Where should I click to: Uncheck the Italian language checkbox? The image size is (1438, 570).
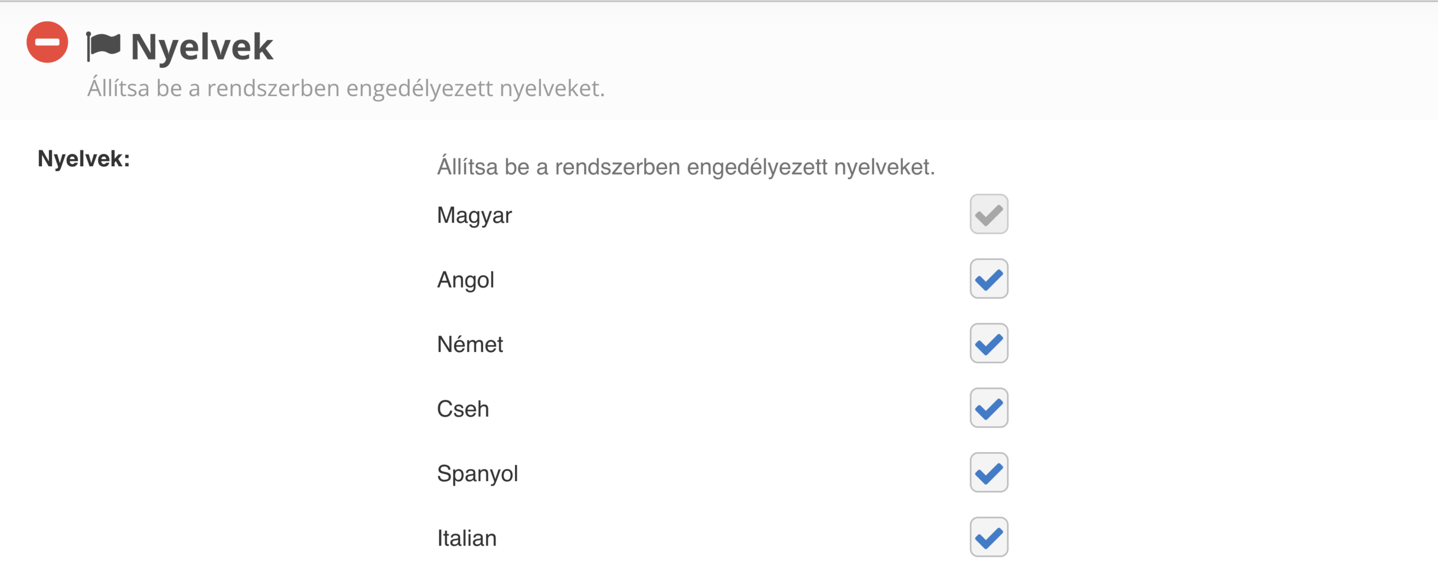[x=989, y=537]
